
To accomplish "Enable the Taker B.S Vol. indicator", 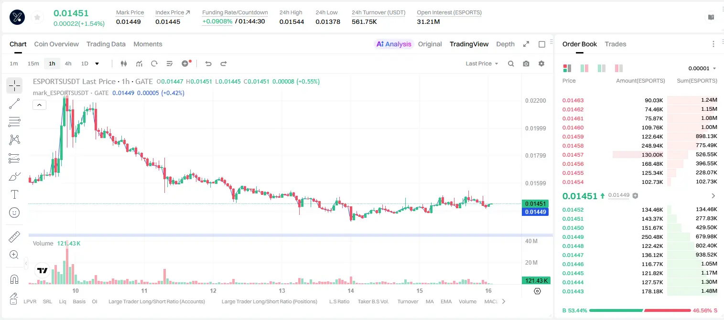I will coord(373,301).
